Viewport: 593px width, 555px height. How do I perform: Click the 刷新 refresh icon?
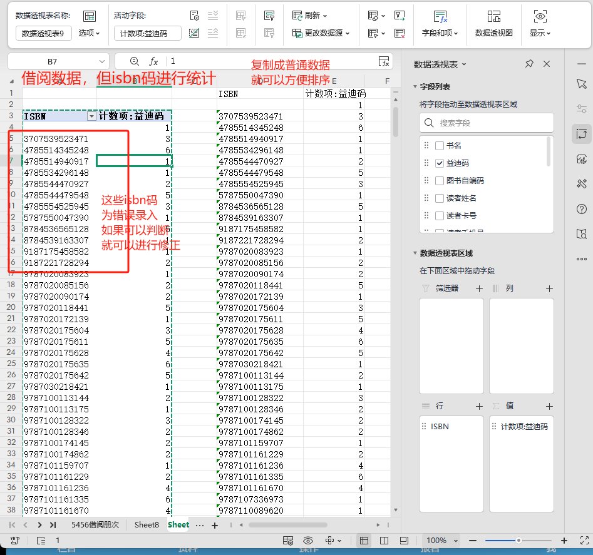[298, 15]
